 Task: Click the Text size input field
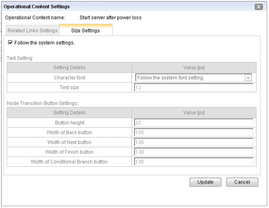point(193,87)
